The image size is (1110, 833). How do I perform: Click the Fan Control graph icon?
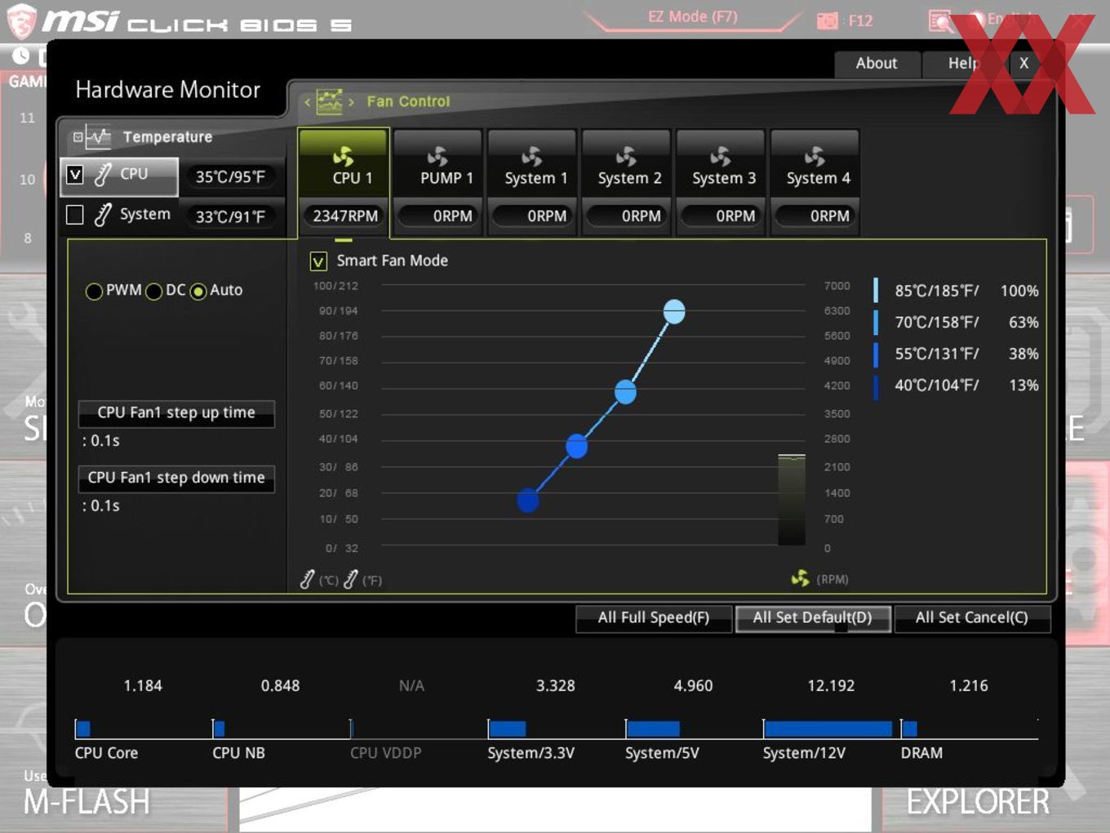330,102
